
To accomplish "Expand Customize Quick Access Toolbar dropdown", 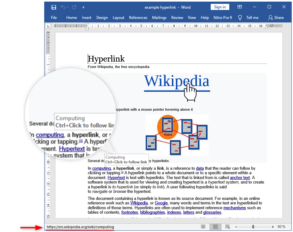I will click(83, 7).
